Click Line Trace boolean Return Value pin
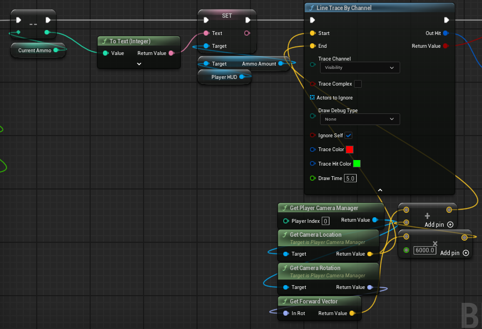The width and height of the screenshot is (482, 329). 446,46
